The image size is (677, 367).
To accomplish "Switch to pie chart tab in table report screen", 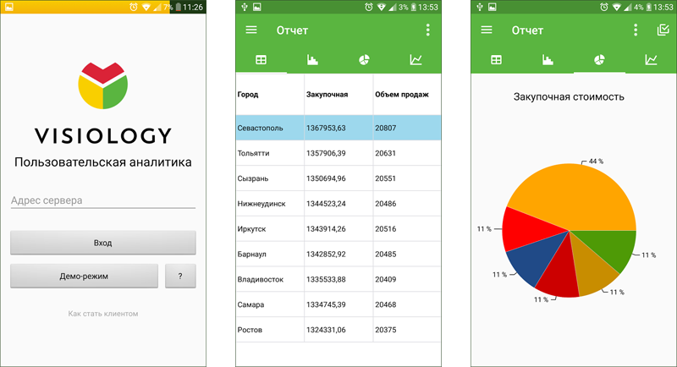I will (364, 60).
